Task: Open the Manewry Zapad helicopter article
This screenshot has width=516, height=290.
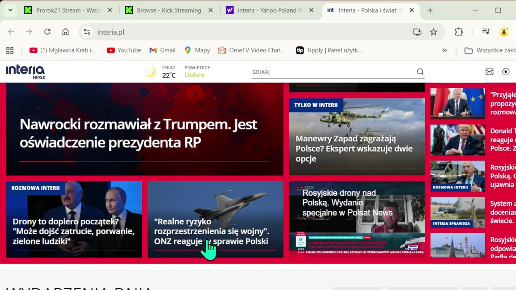Action: [357, 137]
